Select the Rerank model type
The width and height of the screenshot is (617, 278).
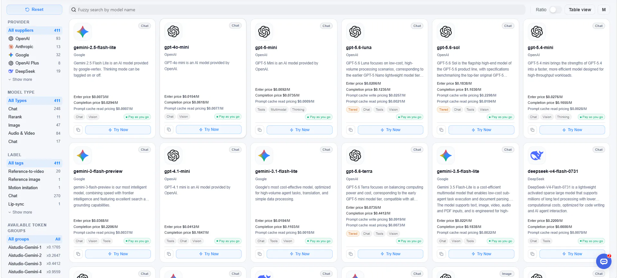coord(34,117)
